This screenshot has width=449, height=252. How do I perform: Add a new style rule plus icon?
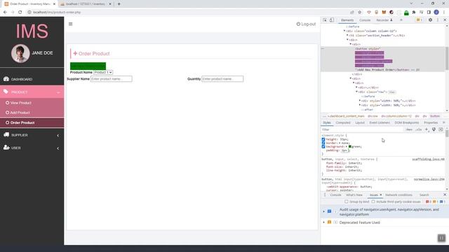(427, 129)
